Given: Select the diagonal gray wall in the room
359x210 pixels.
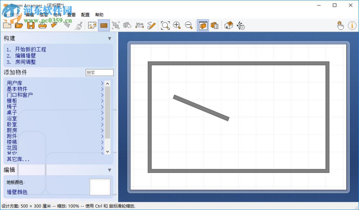Looking at the screenshot, I should coord(201,108).
